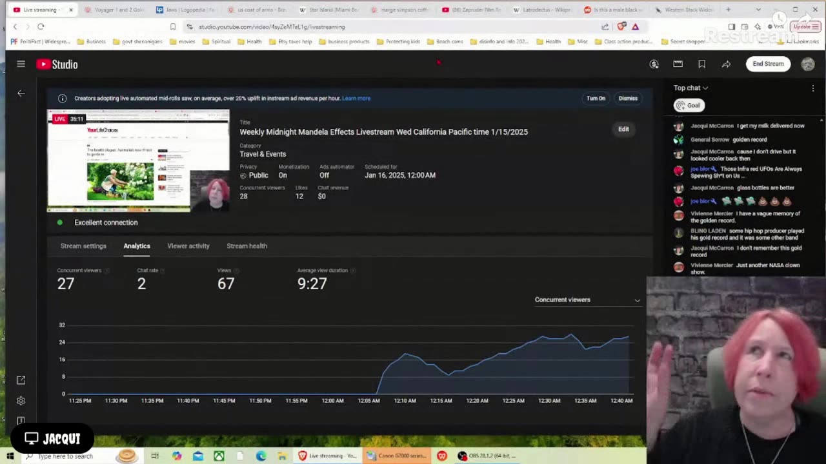This screenshot has width=826, height=464.
Task: Click the info icon on mid-rolls banner
Action: point(62,98)
